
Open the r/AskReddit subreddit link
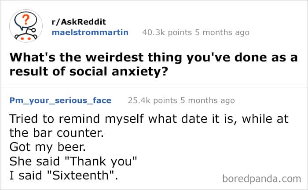(79, 22)
